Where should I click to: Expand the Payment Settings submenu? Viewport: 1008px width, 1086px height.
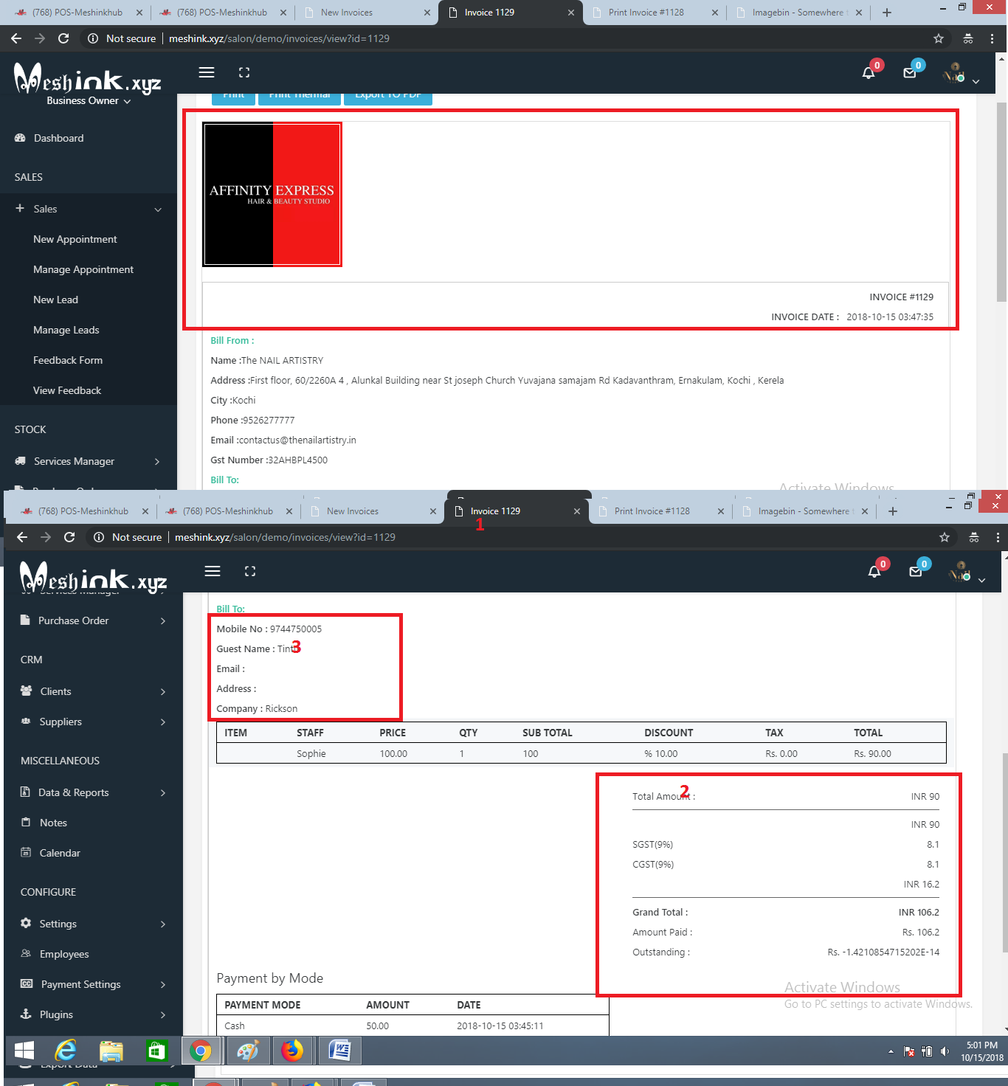click(163, 985)
